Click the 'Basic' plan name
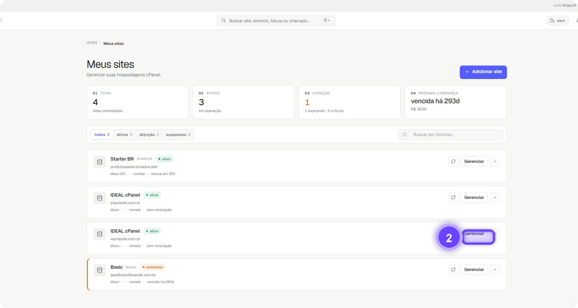The height and width of the screenshot is (308, 578). coord(116,267)
